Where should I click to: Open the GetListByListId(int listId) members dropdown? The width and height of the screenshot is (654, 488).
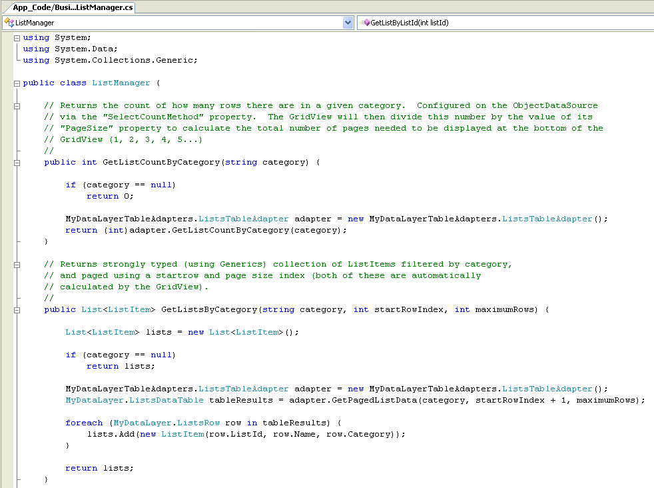point(505,23)
